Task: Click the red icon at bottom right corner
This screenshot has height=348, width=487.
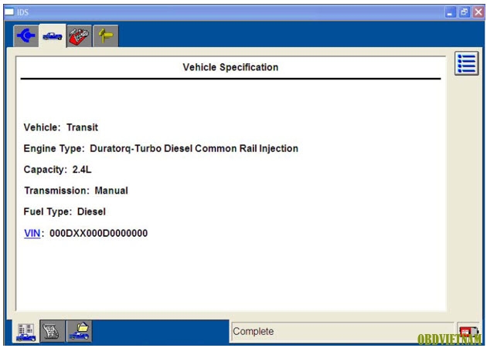Action: (x=468, y=332)
